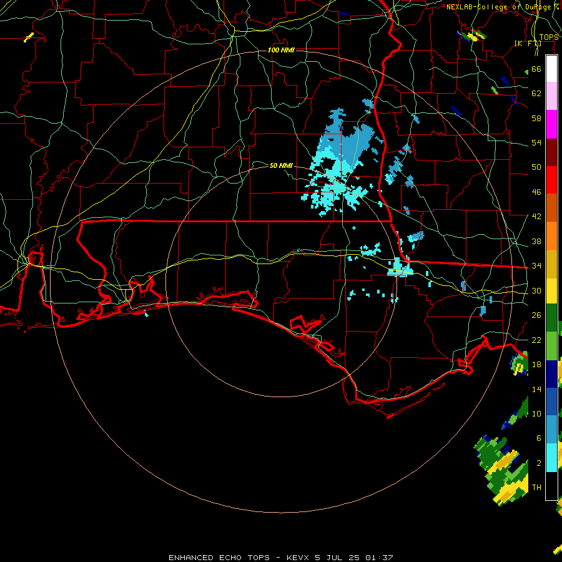562x562 pixels.
Task: Click the cyan 6 kft legend swatch
Action: (x=551, y=458)
